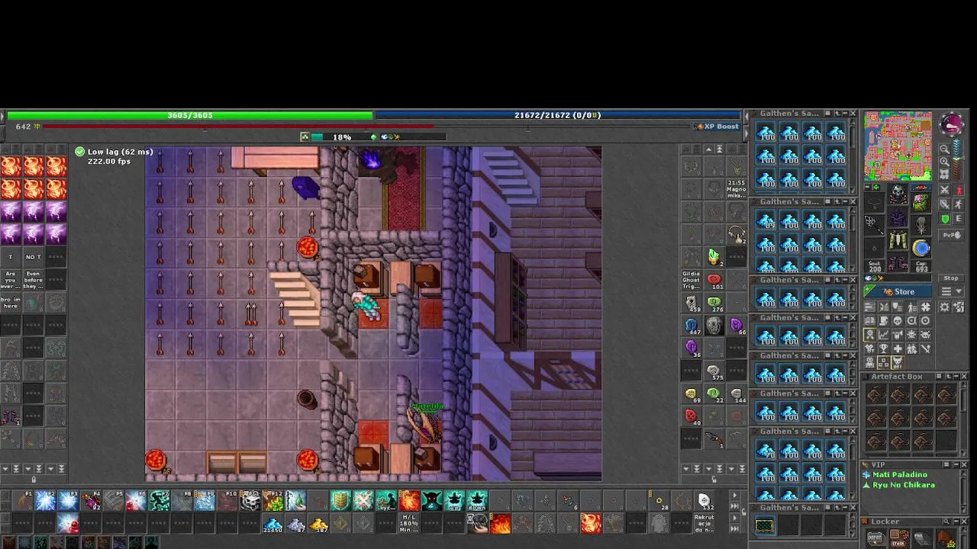Select the balanced sword-and-shield stance

pyautogui.click(x=945, y=204)
